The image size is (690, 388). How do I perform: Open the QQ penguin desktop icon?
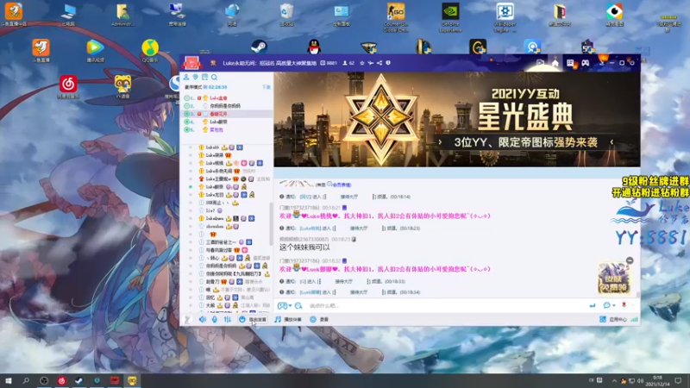[x=314, y=47]
